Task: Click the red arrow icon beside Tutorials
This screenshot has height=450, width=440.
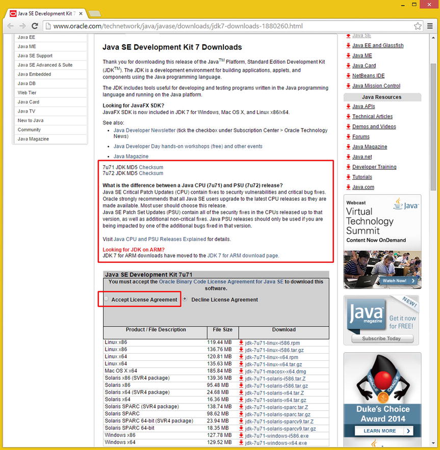Action: click(x=348, y=177)
